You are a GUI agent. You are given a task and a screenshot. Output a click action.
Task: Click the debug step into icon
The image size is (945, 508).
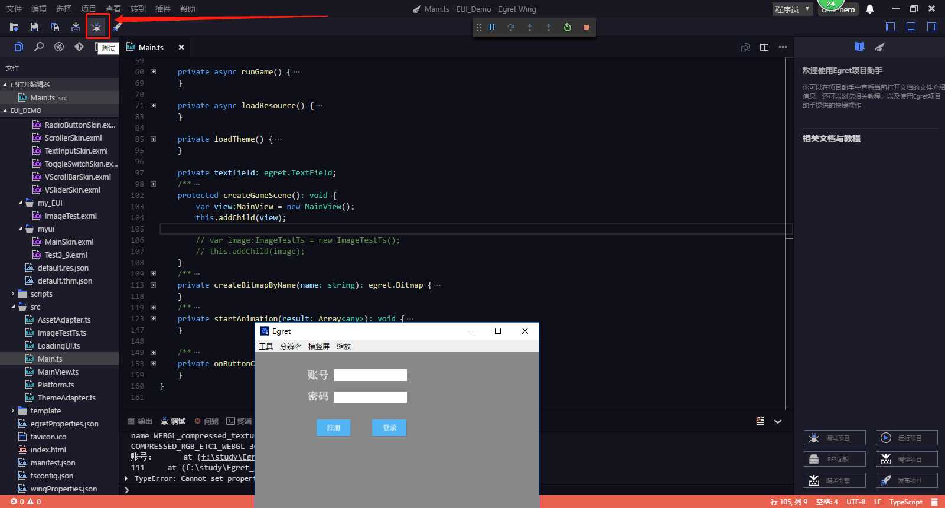pyautogui.click(x=530, y=27)
